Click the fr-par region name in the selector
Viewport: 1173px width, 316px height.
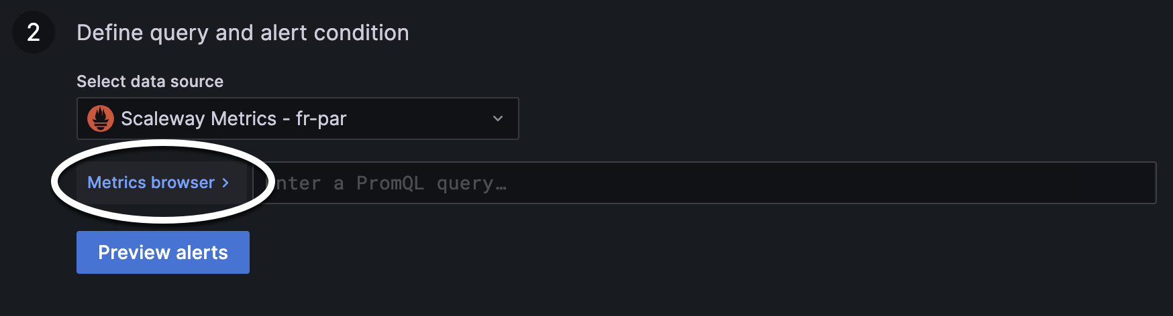coord(321,119)
